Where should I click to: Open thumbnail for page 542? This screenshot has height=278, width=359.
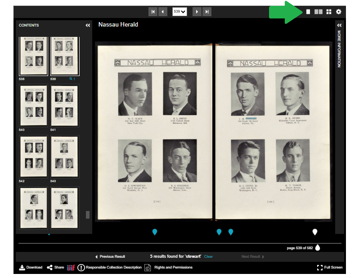click(33, 157)
